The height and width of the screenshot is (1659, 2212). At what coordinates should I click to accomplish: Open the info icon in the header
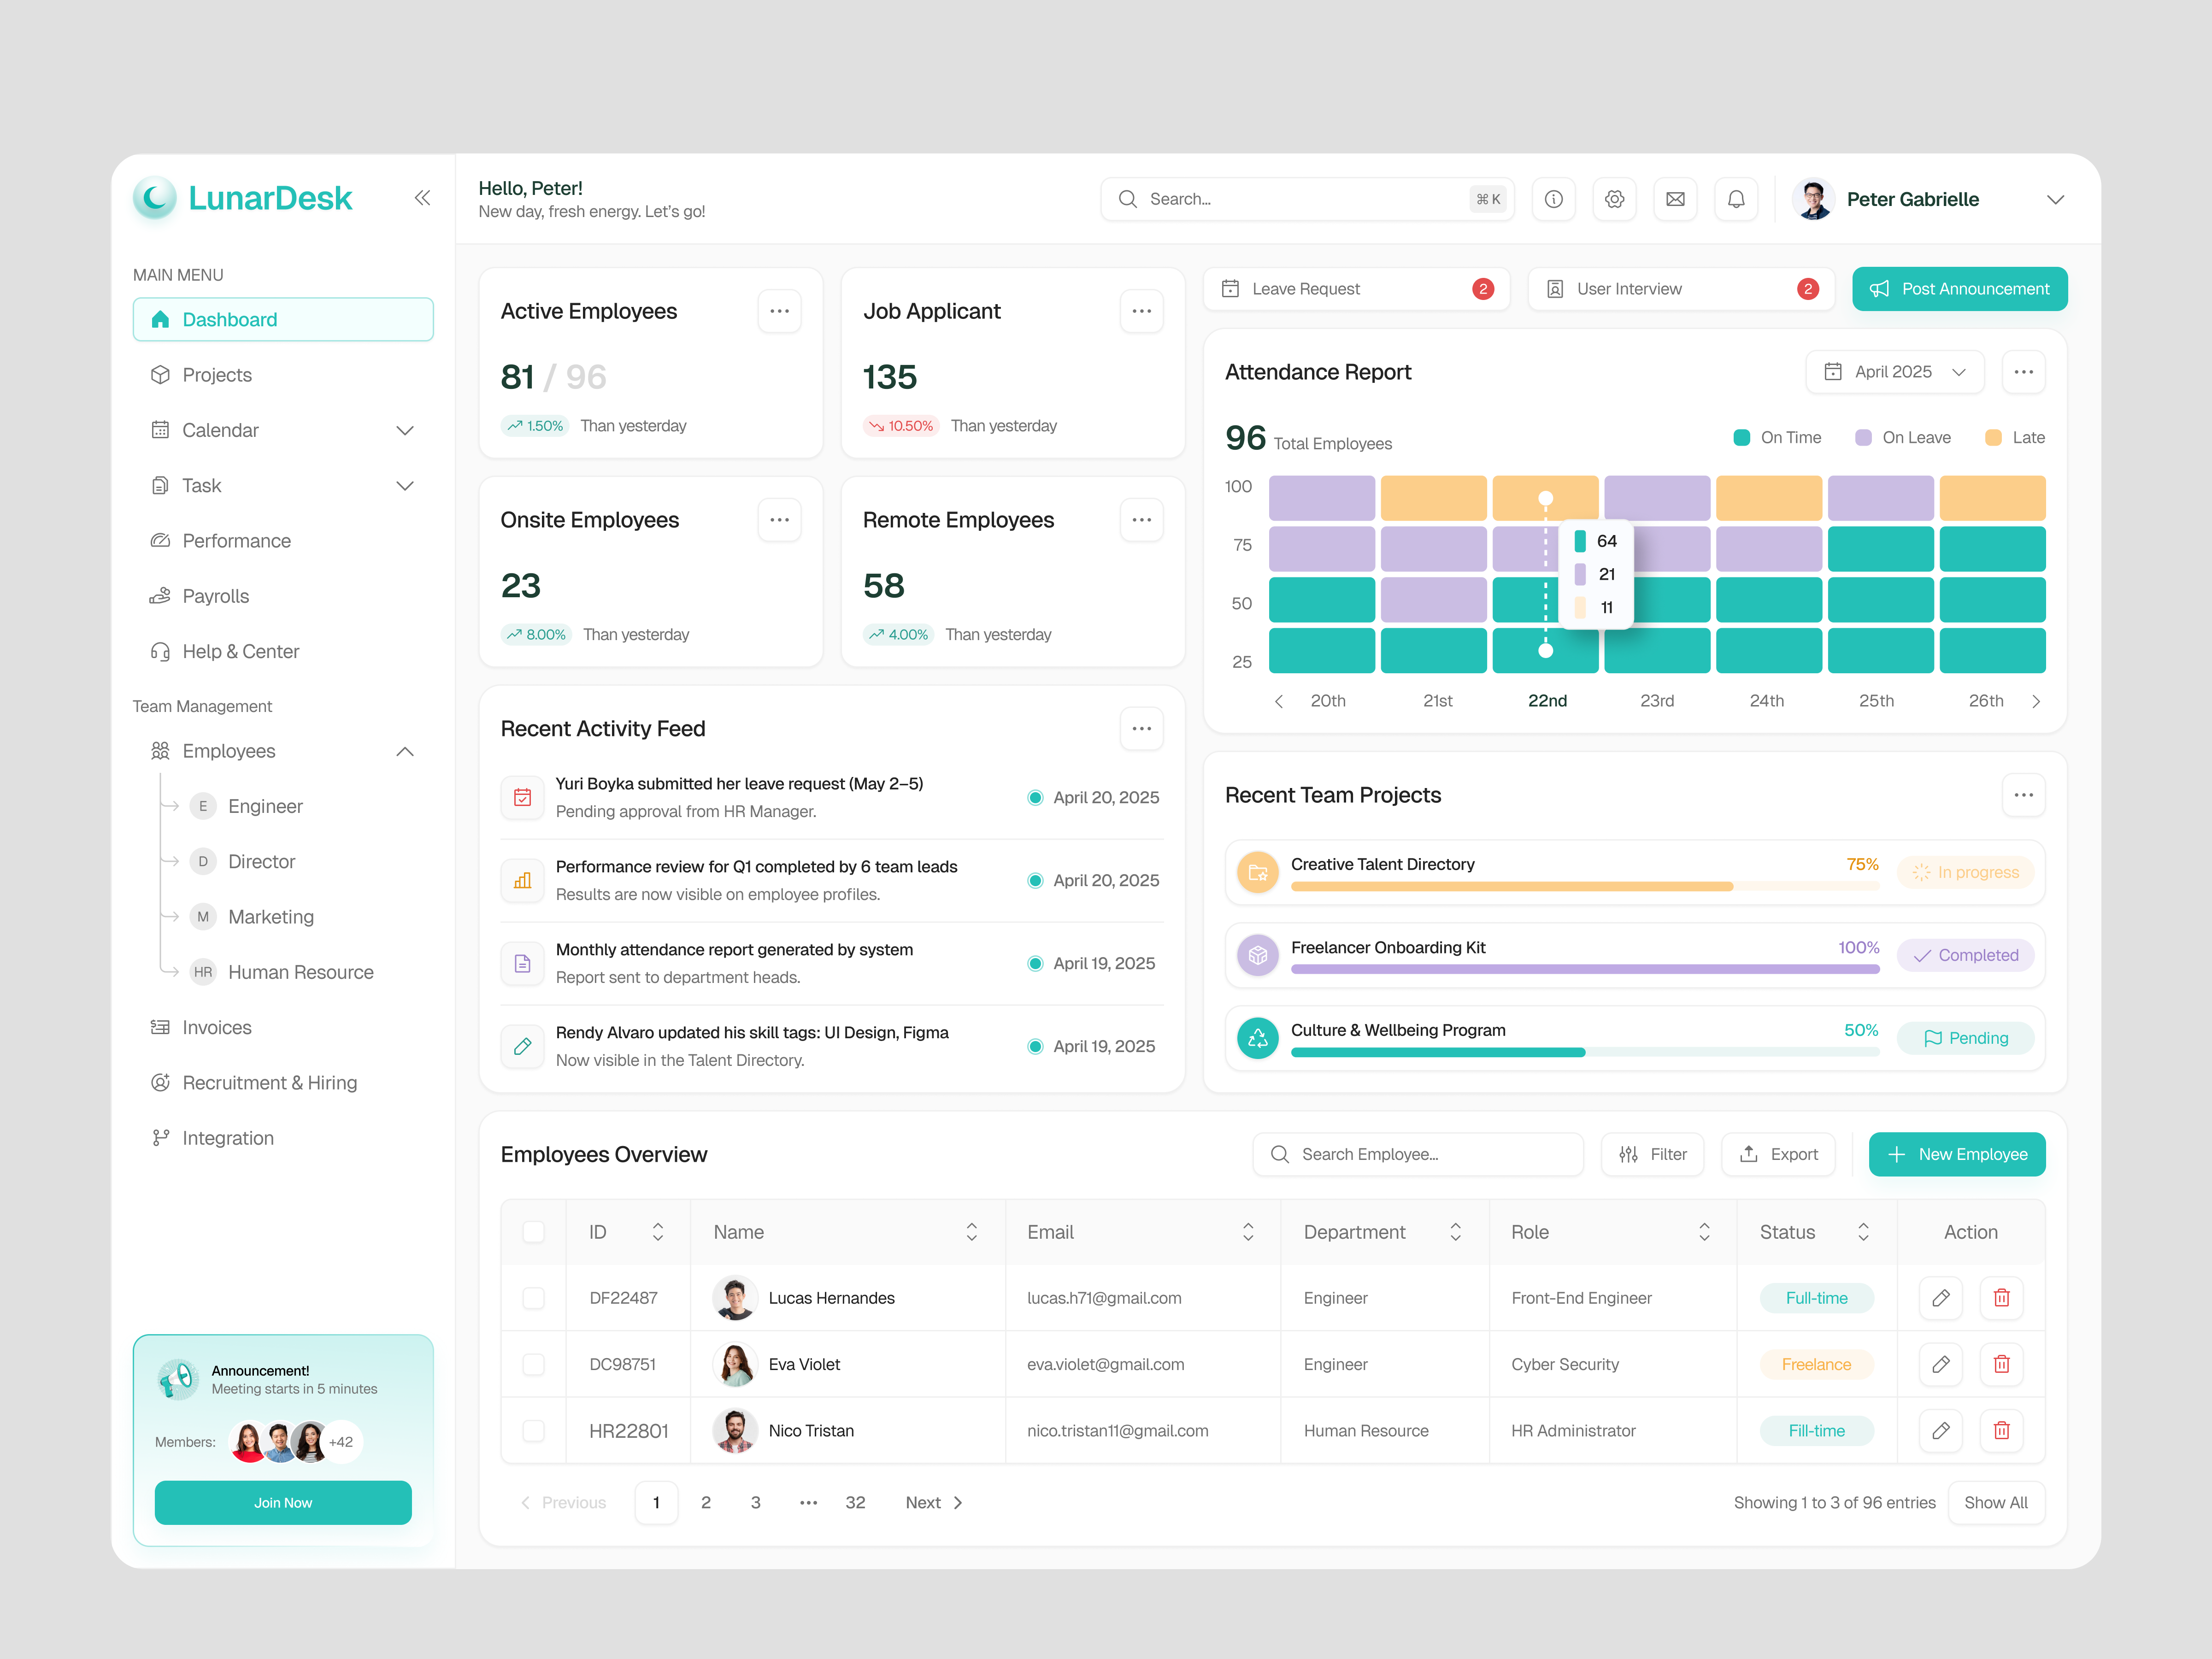click(x=1553, y=199)
